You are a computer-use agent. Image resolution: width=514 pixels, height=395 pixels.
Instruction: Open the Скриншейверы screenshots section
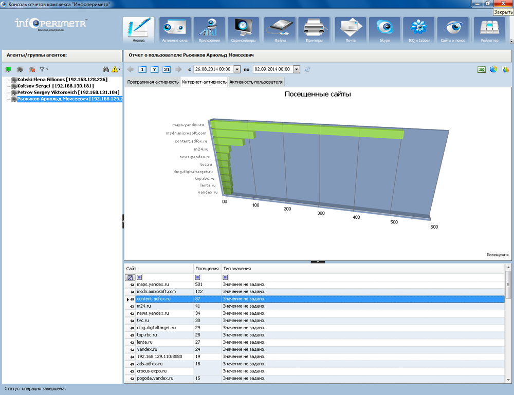(x=245, y=30)
